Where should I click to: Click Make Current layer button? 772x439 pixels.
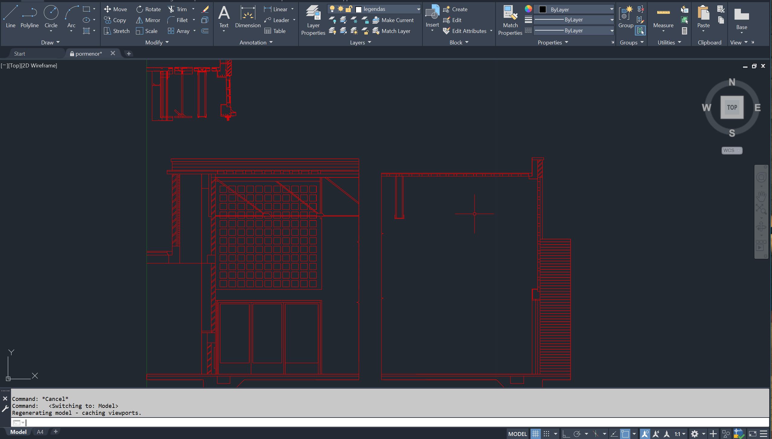coord(393,20)
